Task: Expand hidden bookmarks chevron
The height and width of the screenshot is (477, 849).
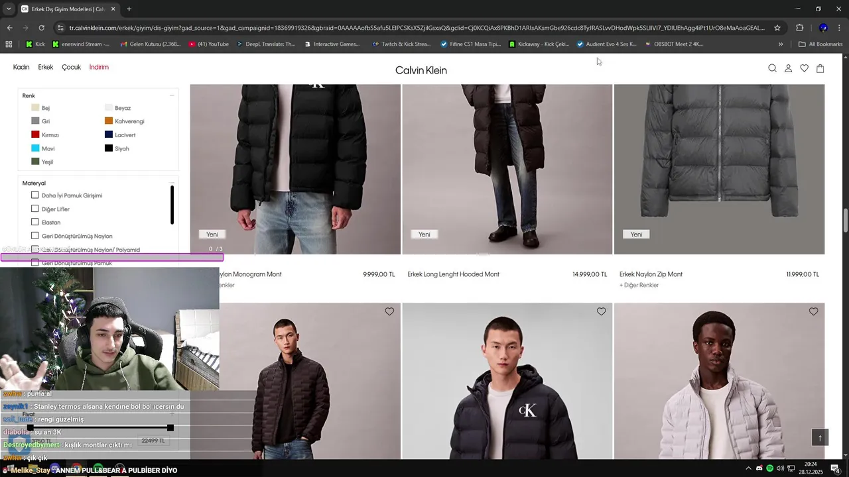Action: click(781, 44)
